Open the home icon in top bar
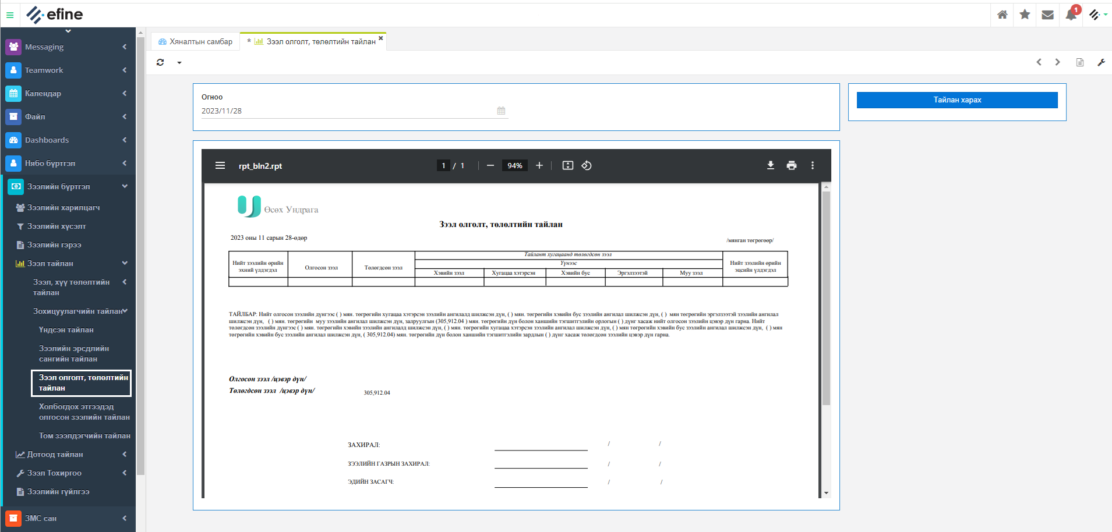Viewport: 1112px width, 532px height. coord(1002,15)
